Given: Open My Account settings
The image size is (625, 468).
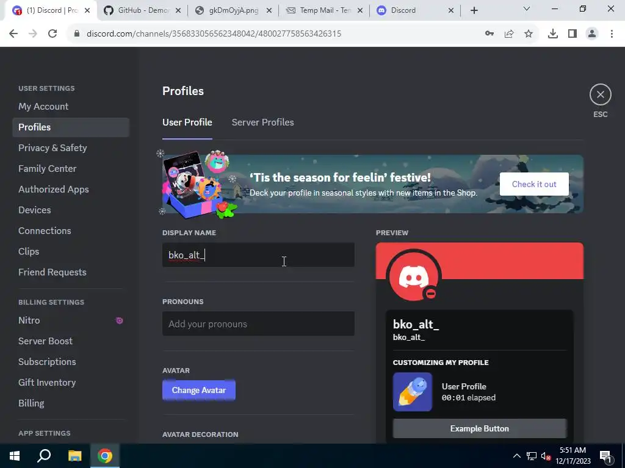Looking at the screenshot, I should point(71,107).
